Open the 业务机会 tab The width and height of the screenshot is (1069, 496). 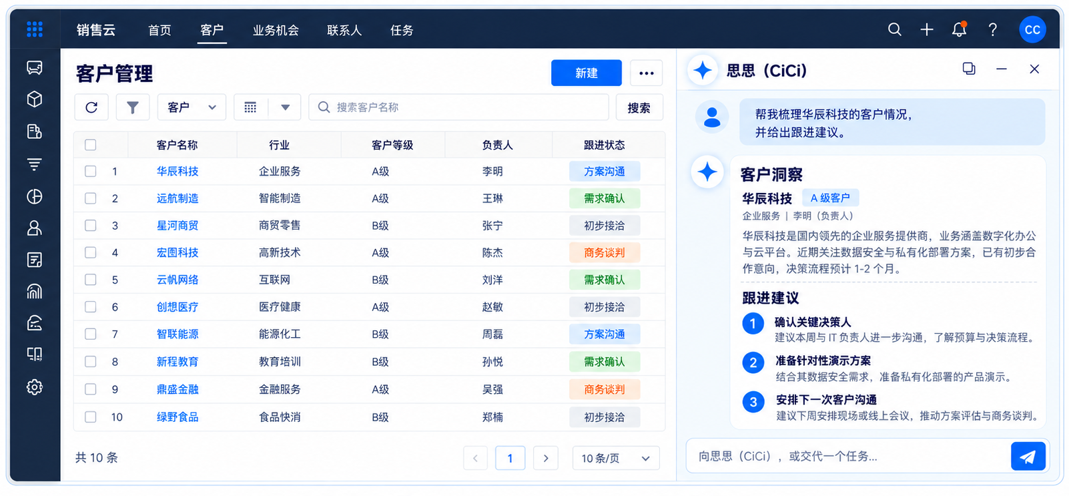pos(276,30)
